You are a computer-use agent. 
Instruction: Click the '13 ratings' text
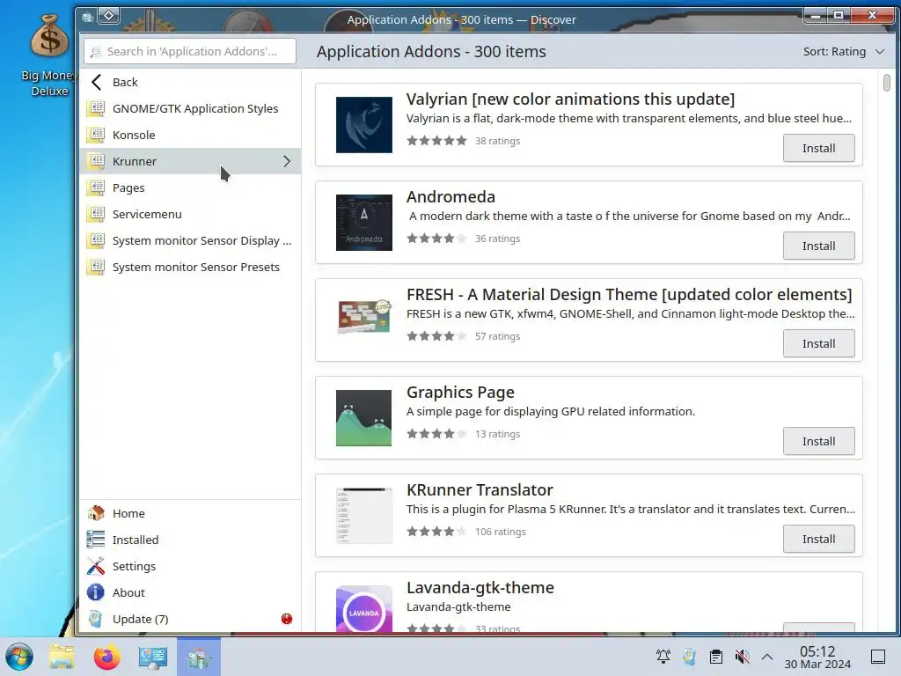[x=498, y=434]
